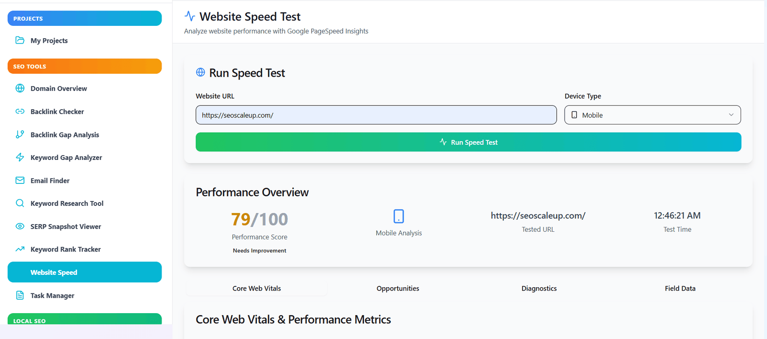767x339 pixels.
Task: Switch to the Opportunities tab
Action: [398, 288]
